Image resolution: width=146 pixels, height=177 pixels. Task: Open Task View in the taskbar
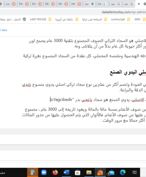point(134,173)
